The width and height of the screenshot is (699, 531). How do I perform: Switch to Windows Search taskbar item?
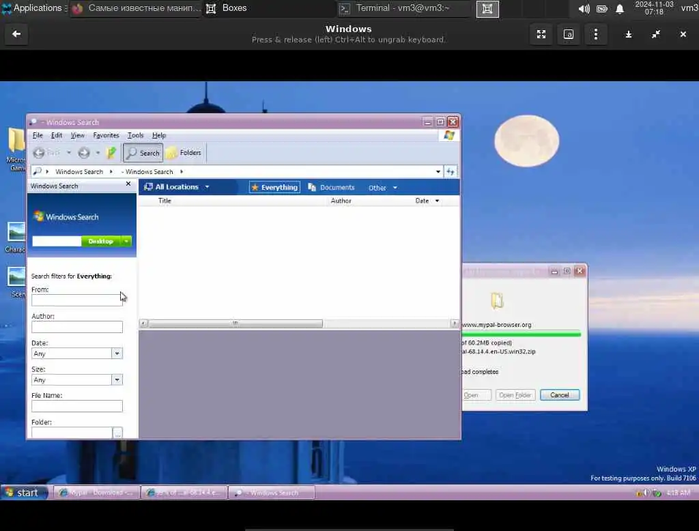coord(271,492)
